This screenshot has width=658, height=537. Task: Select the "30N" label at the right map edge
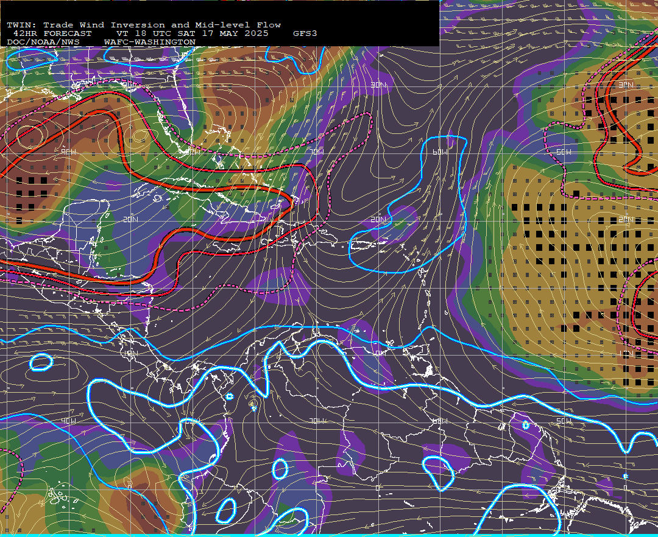[x=626, y=85]
